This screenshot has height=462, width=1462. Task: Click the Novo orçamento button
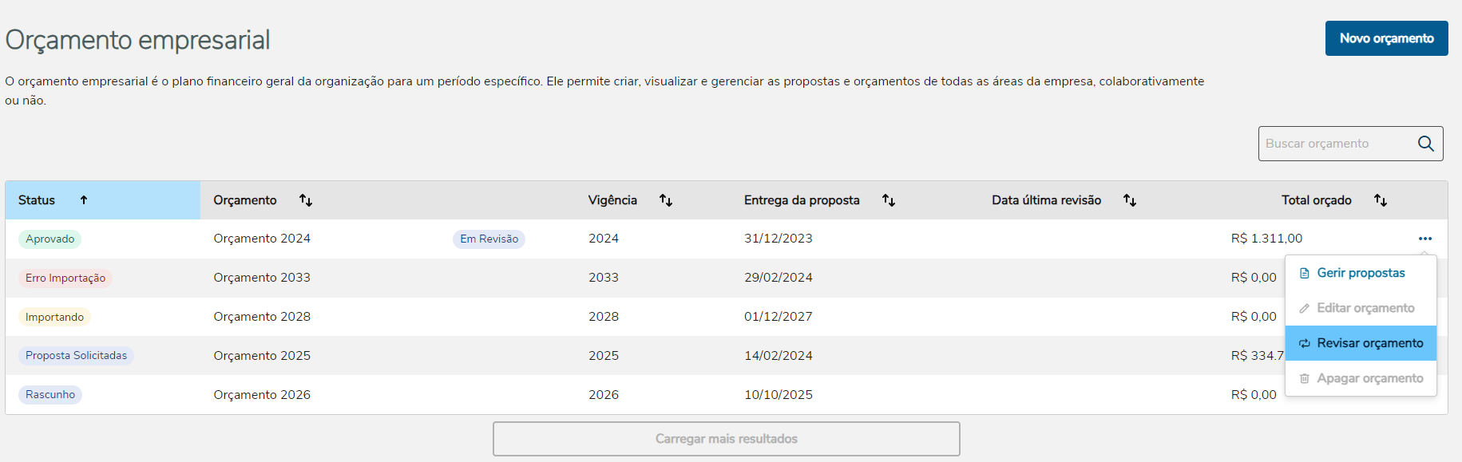pyautogui.click(x=1386, y=38)
